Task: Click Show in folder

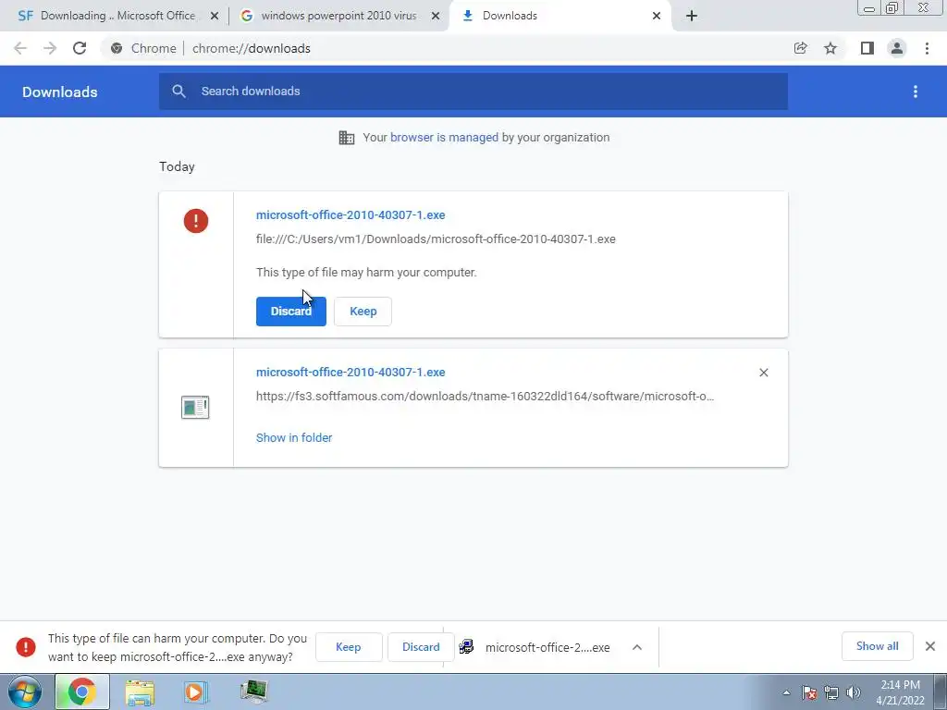Action: pos(294,437)
